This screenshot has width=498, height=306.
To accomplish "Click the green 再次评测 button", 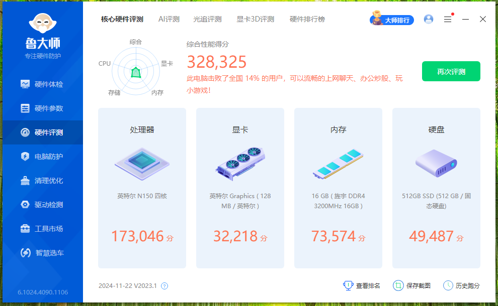I will 451,71.
